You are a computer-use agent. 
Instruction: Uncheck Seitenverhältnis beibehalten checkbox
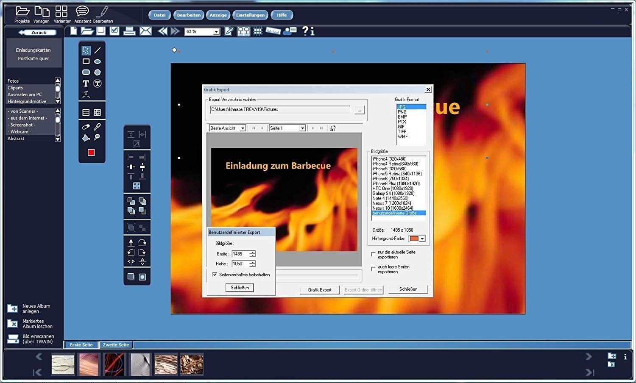tap(215, 275)
